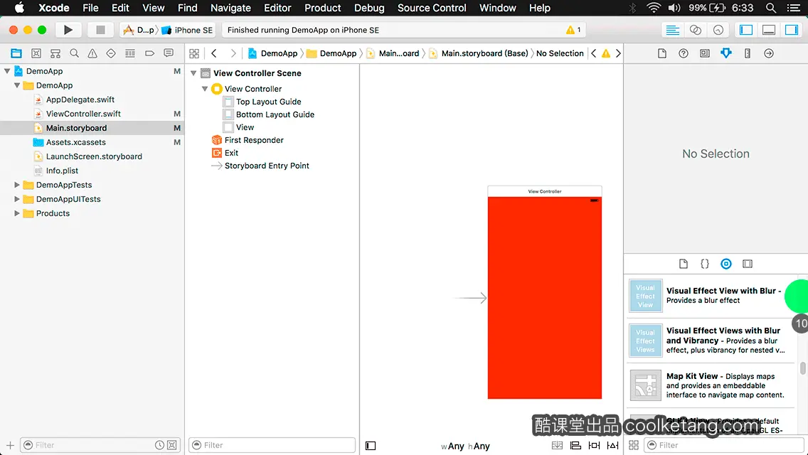Expand the DemoAppTests folder

(x=17, y=184)
